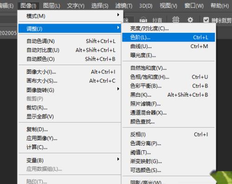Open 色调分离(P) posterize
This screenshot has height=184, width=232.
[x=168, y=143]
